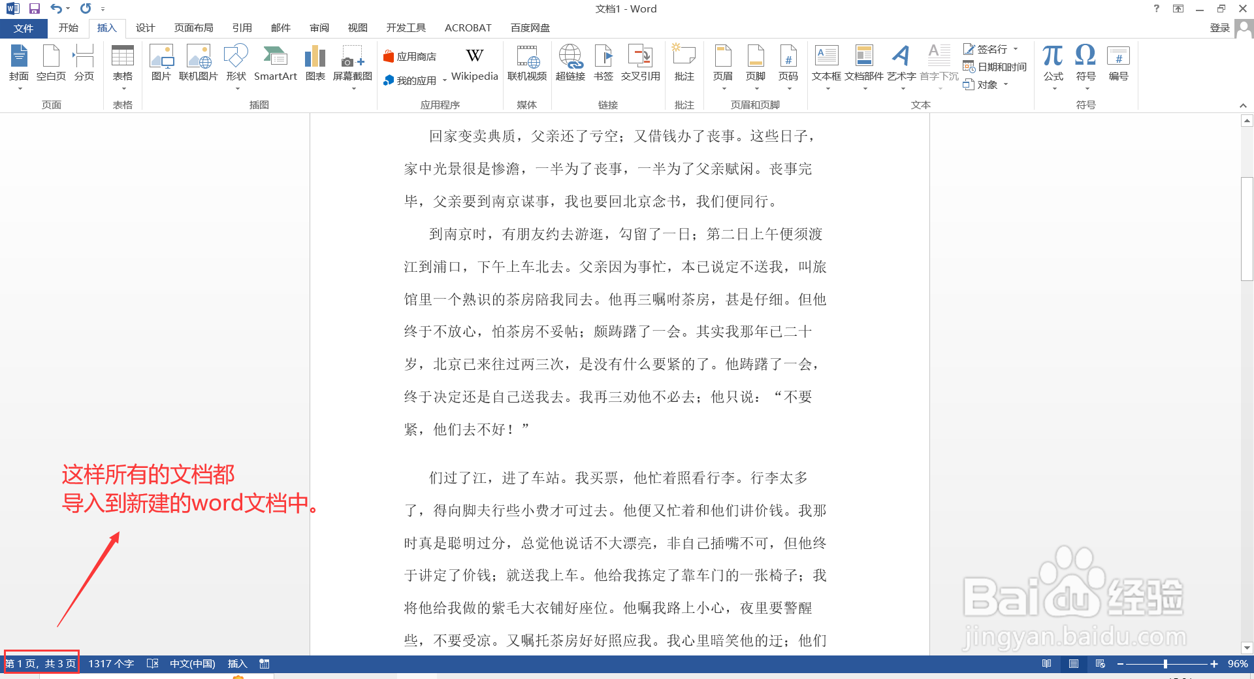The height and width of the screenshot is (679, 1254).
Task: Insert a picture (图片) from file
Action: [x=161, y=64]
